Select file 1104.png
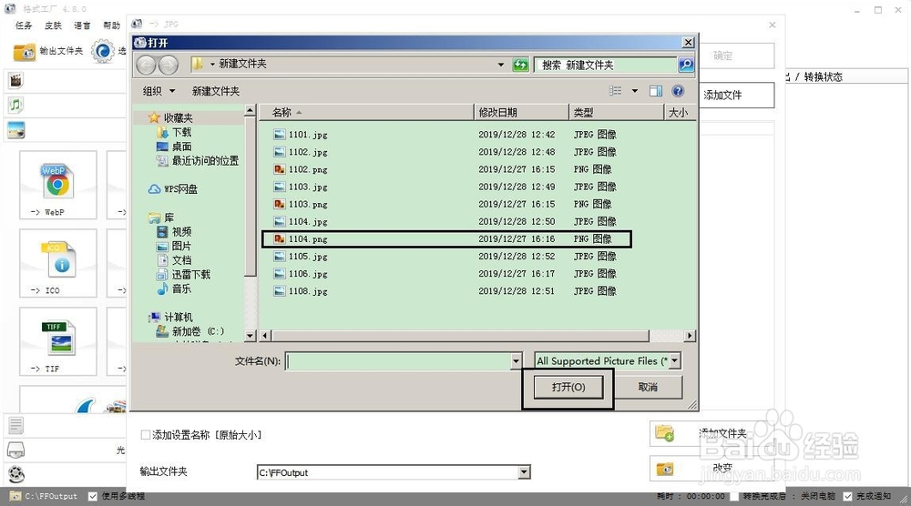 [445, 239]
